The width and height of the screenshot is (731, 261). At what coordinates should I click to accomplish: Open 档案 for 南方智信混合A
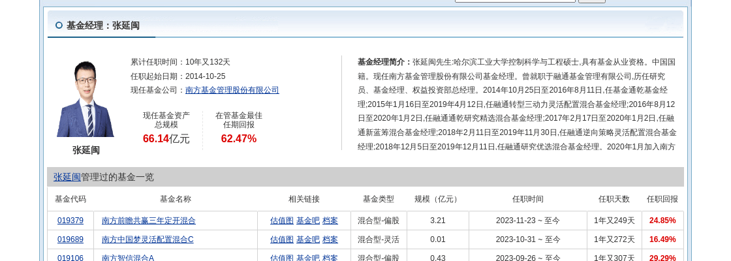point(330,258)
